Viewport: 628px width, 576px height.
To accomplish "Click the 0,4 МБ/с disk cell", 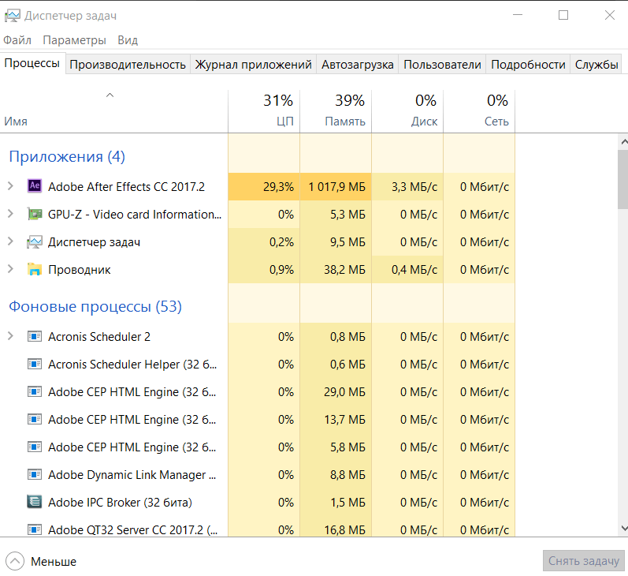I will [x=407, y=270].
